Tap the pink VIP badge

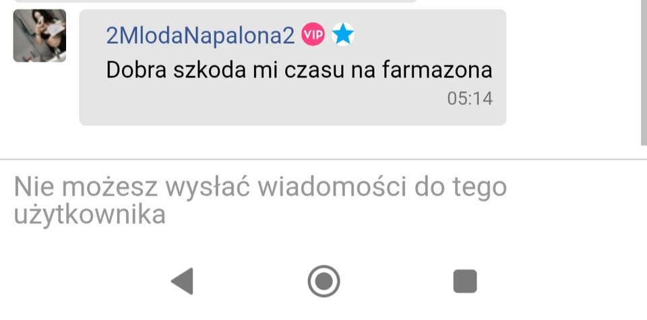click(x=313, y=34)
